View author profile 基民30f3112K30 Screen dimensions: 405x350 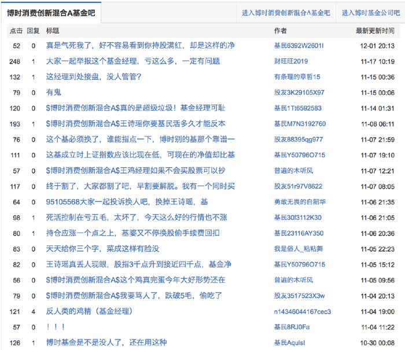pos(298,218)
